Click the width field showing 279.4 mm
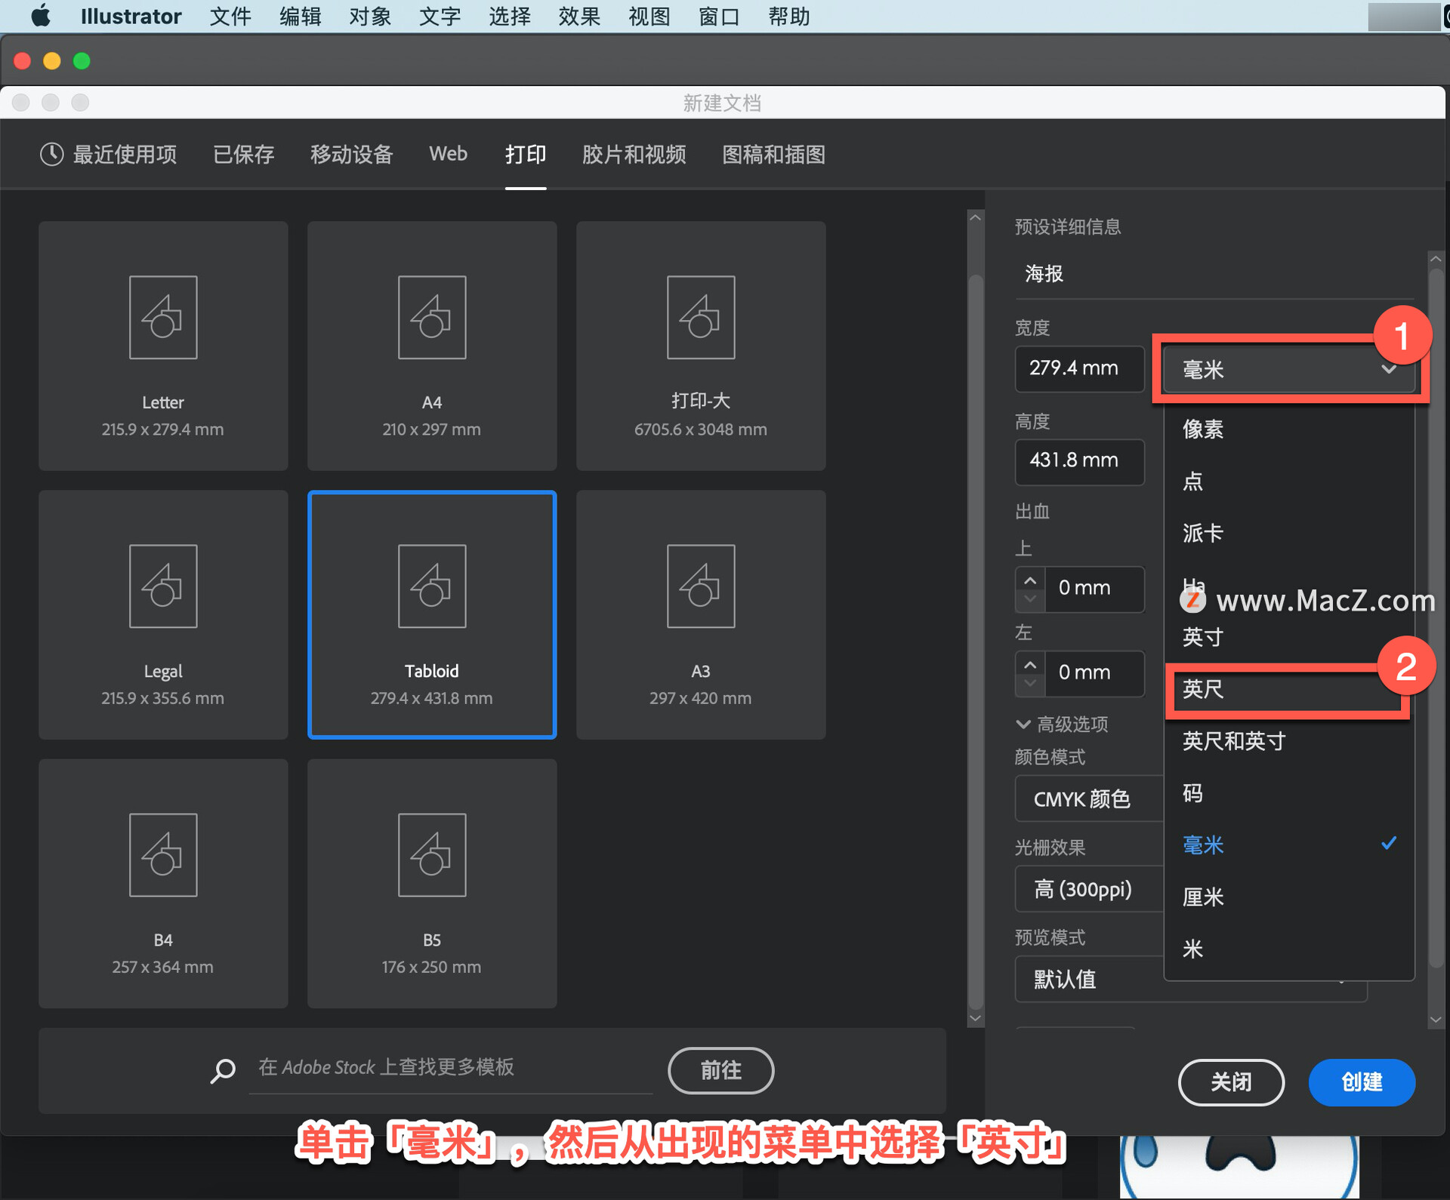Screen dimensions: 1450x1200 (x=1079, y=368)
